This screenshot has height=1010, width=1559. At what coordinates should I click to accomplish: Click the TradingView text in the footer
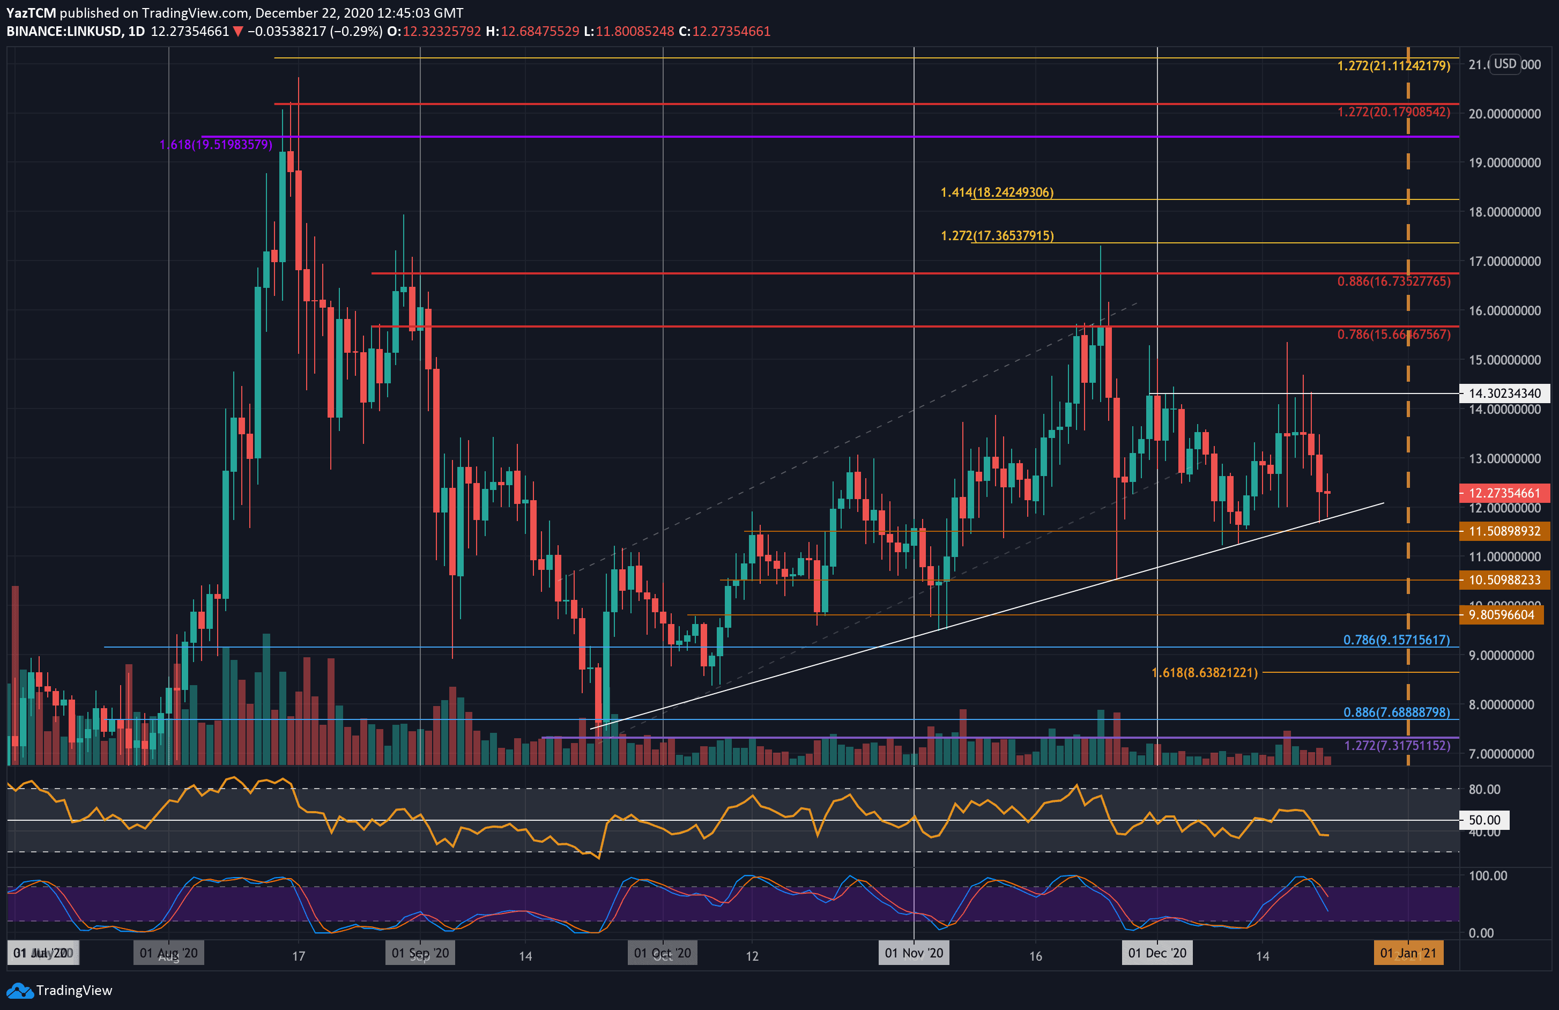coord(74,990)
